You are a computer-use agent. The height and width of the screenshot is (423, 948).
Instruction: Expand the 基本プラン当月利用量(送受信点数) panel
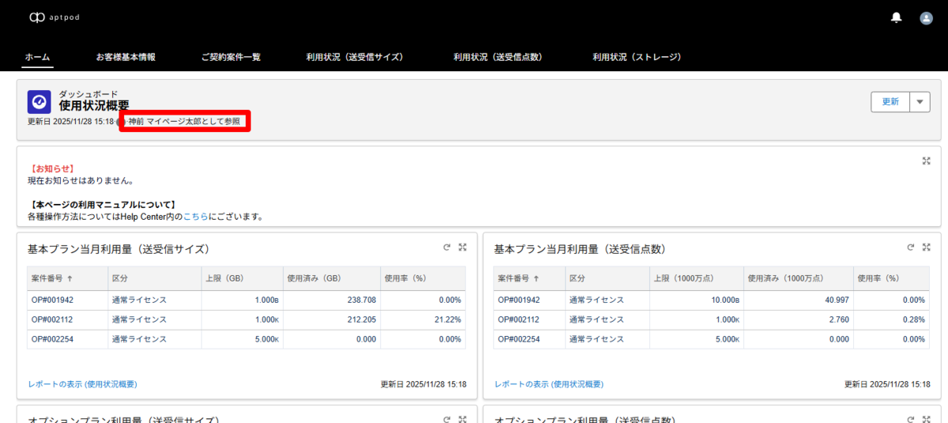click(x=927, y=247)
